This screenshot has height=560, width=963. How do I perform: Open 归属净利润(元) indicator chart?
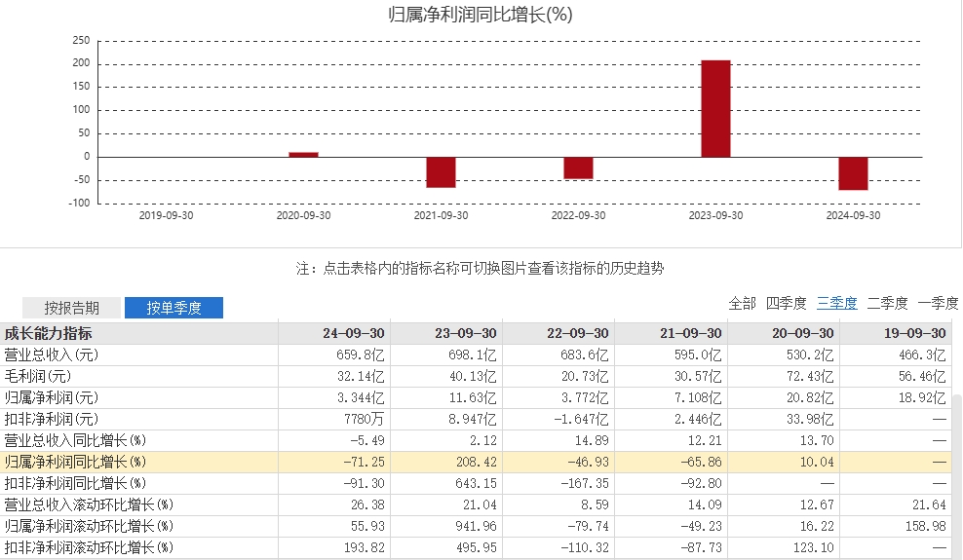[x=51, y=398]
